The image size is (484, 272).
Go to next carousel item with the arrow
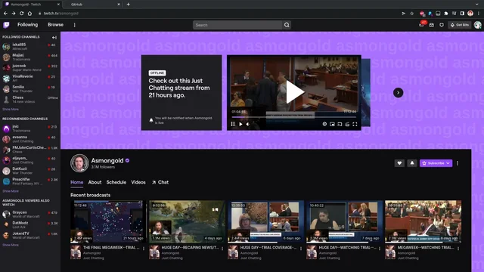pyautogui.click(x=399, y=92)
